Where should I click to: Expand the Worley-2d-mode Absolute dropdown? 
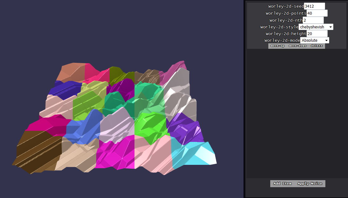click(315, 40)
